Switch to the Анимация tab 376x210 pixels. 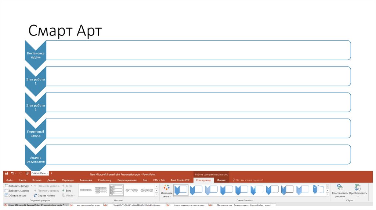point(86,180)
